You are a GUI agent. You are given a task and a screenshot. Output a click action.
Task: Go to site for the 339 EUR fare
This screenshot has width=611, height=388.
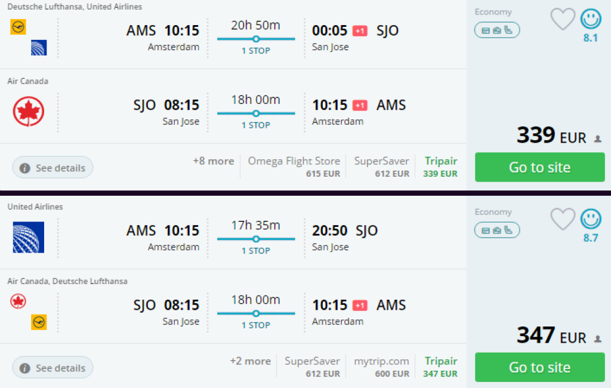[x=539, y=167]
